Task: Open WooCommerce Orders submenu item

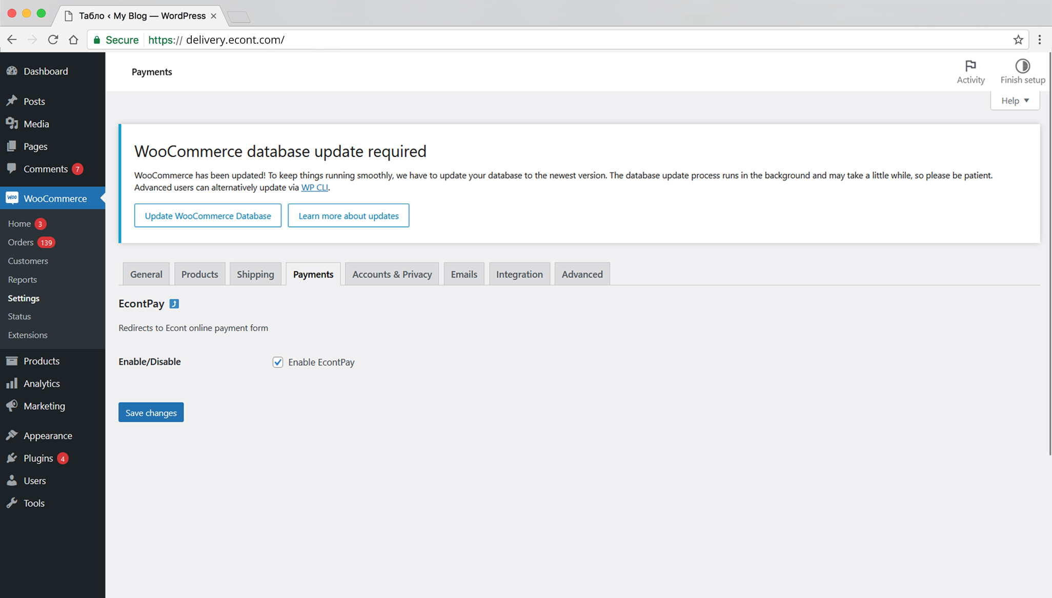Action: (x=21, y=242)
